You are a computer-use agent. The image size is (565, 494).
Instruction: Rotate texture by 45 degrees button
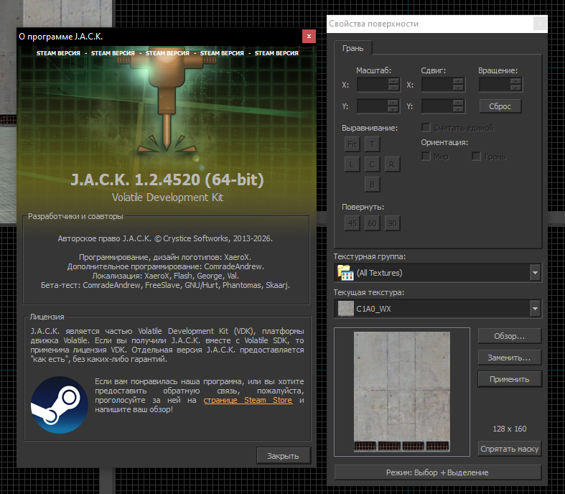[x=352, y=223]
